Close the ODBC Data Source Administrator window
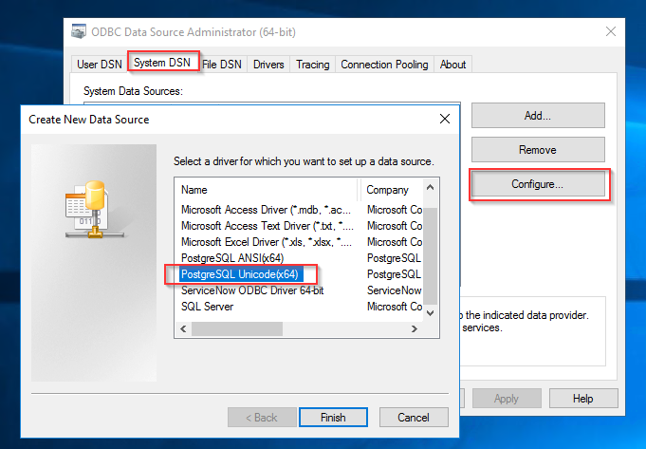646x449 pixels. (x=611, y=31)
